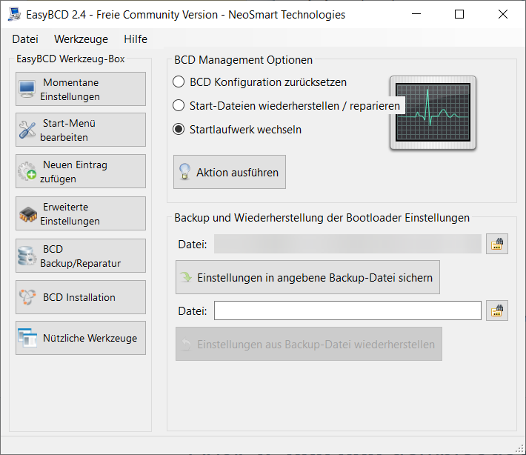Run Aktion ausführen
Image resolution: width=526 pixels, height=455 pixels.
tap(230, 172)
